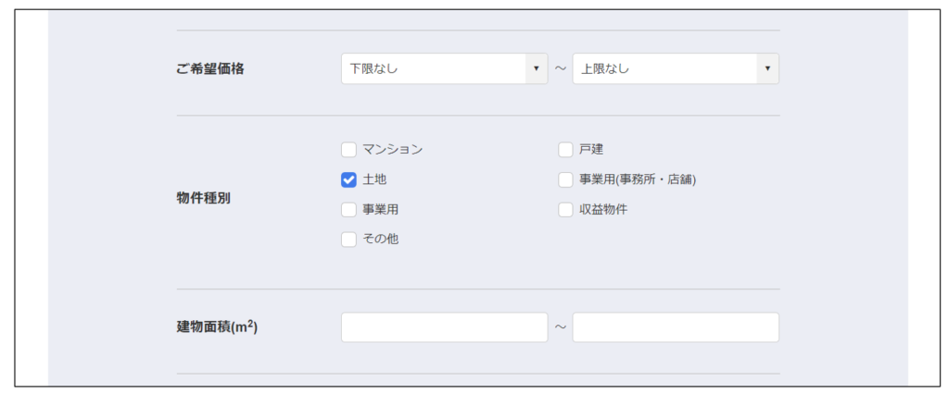Click the minimum 建物面積 input field
Screen dimensions: 949x394
444,327
